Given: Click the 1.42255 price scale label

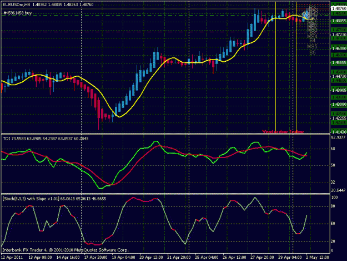Looking at the screenshot, I should (x=339, y=118).
